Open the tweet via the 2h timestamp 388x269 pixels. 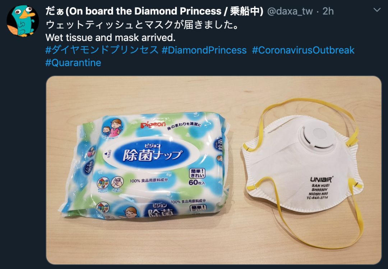328,11
